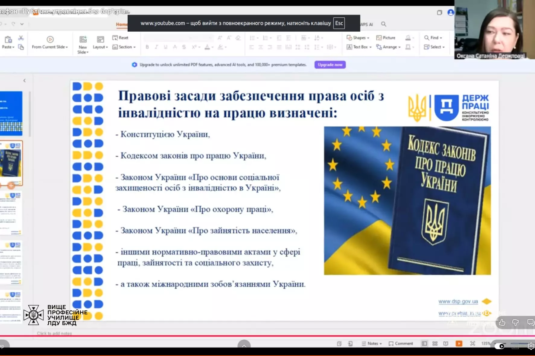Toggle the Comment pane in status bar
Image resolution: width=535 pixels, height=356 pixels.
[x=401, y=344]
